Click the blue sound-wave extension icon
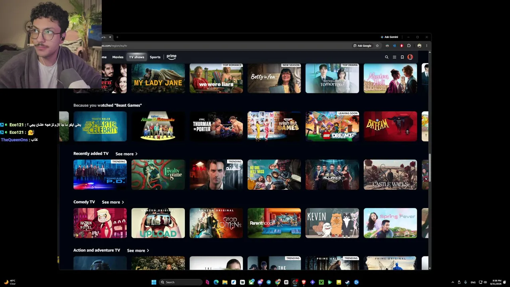Image resolution: width=510 pixels, height=287 pixels. coord(394,46)
